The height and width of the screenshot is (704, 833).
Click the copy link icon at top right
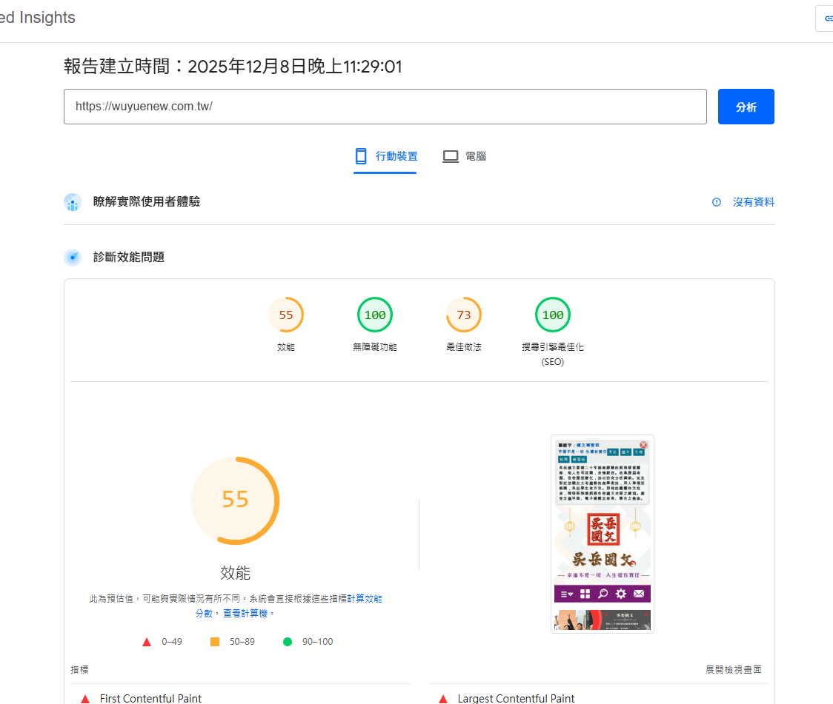[826, 19]
